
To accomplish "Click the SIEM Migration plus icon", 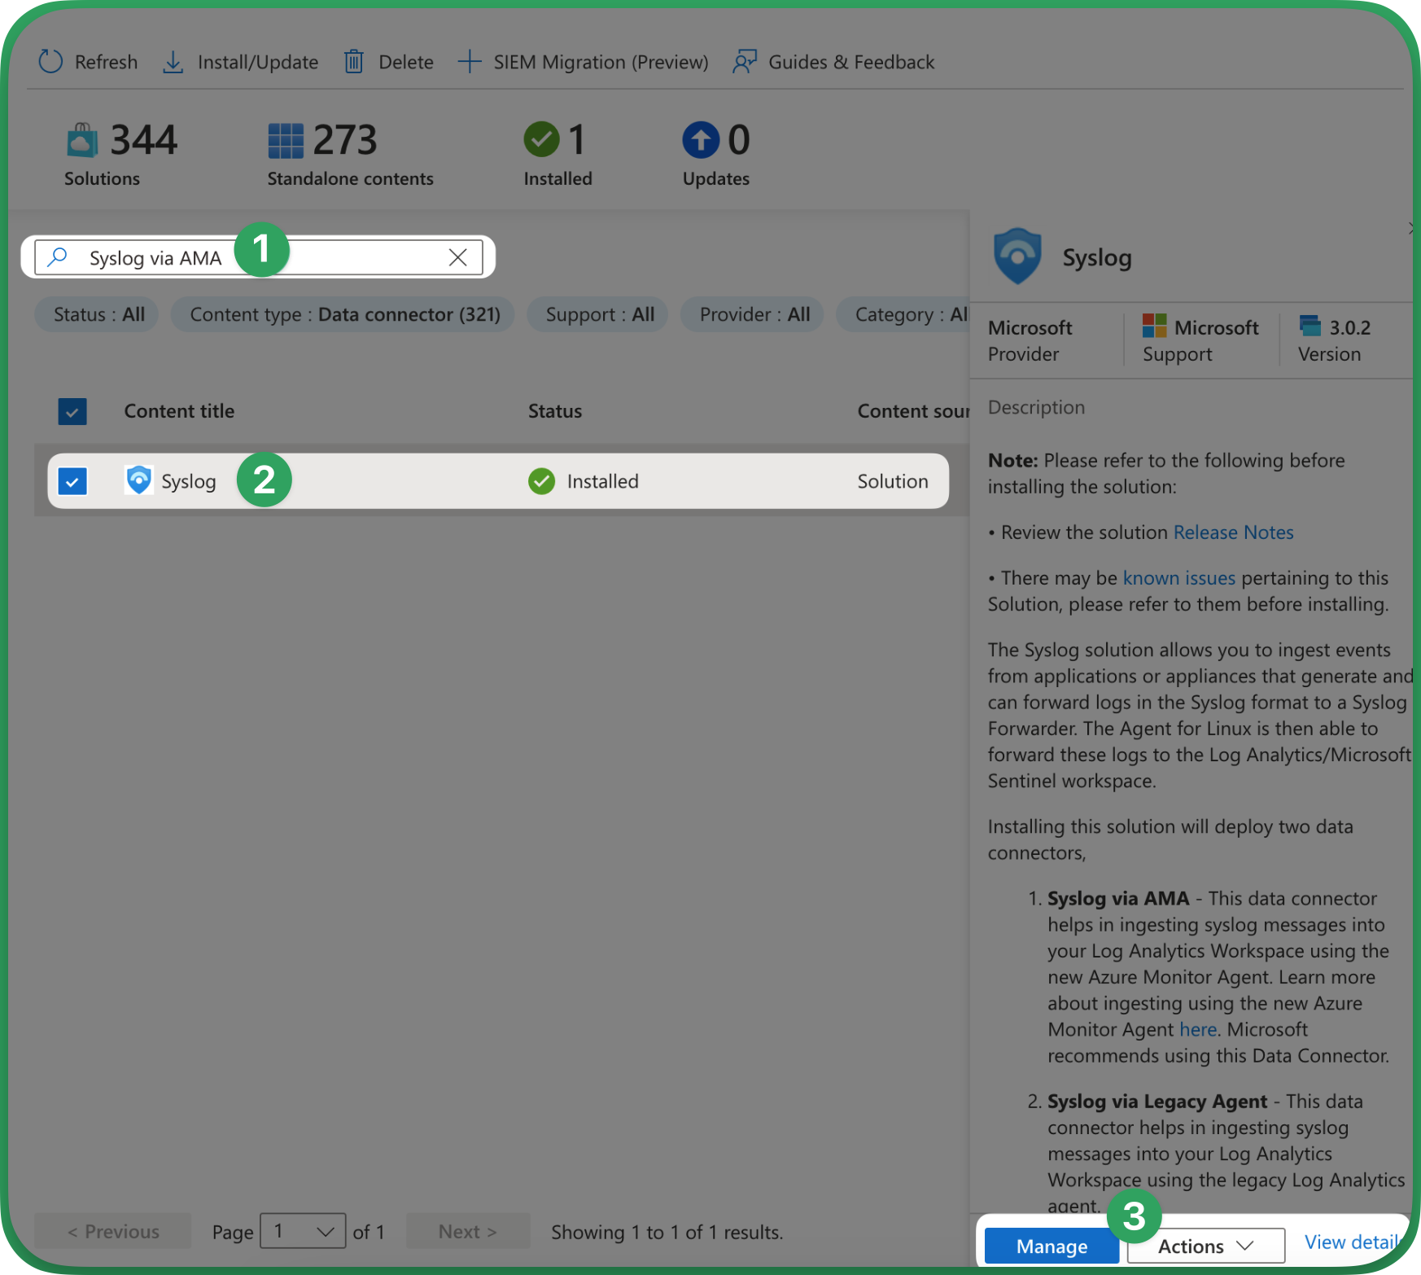I will (x=469, y=62).
